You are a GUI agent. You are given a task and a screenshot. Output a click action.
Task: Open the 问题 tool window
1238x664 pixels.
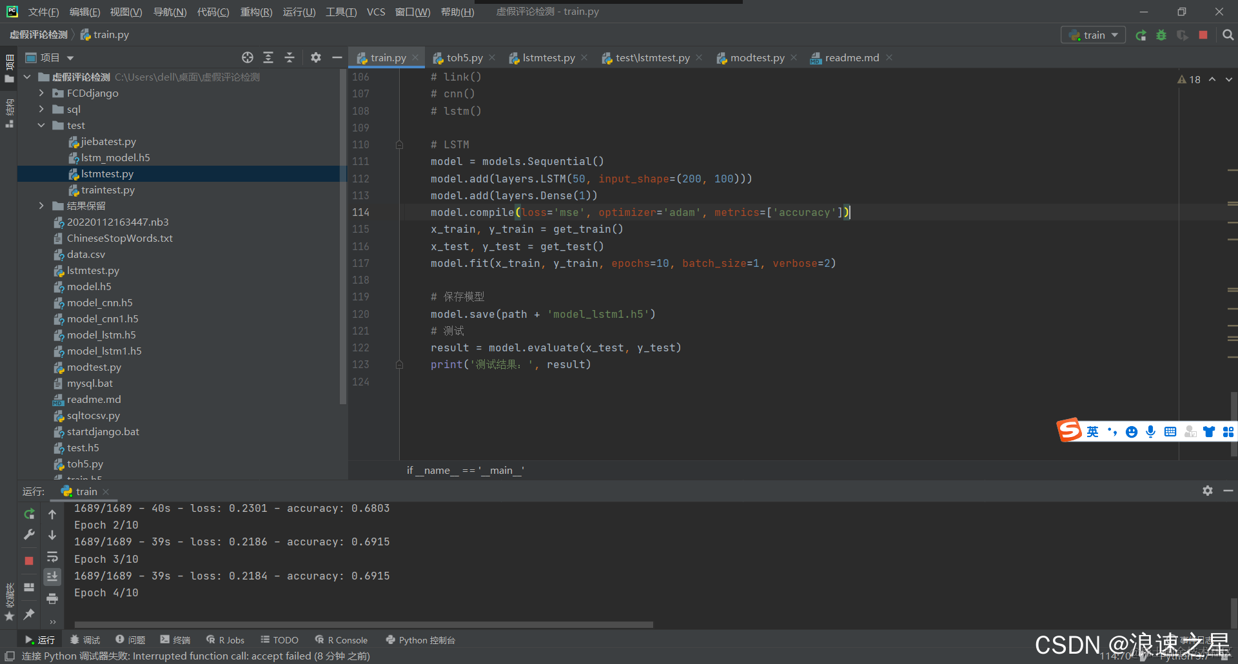[130, 640]
